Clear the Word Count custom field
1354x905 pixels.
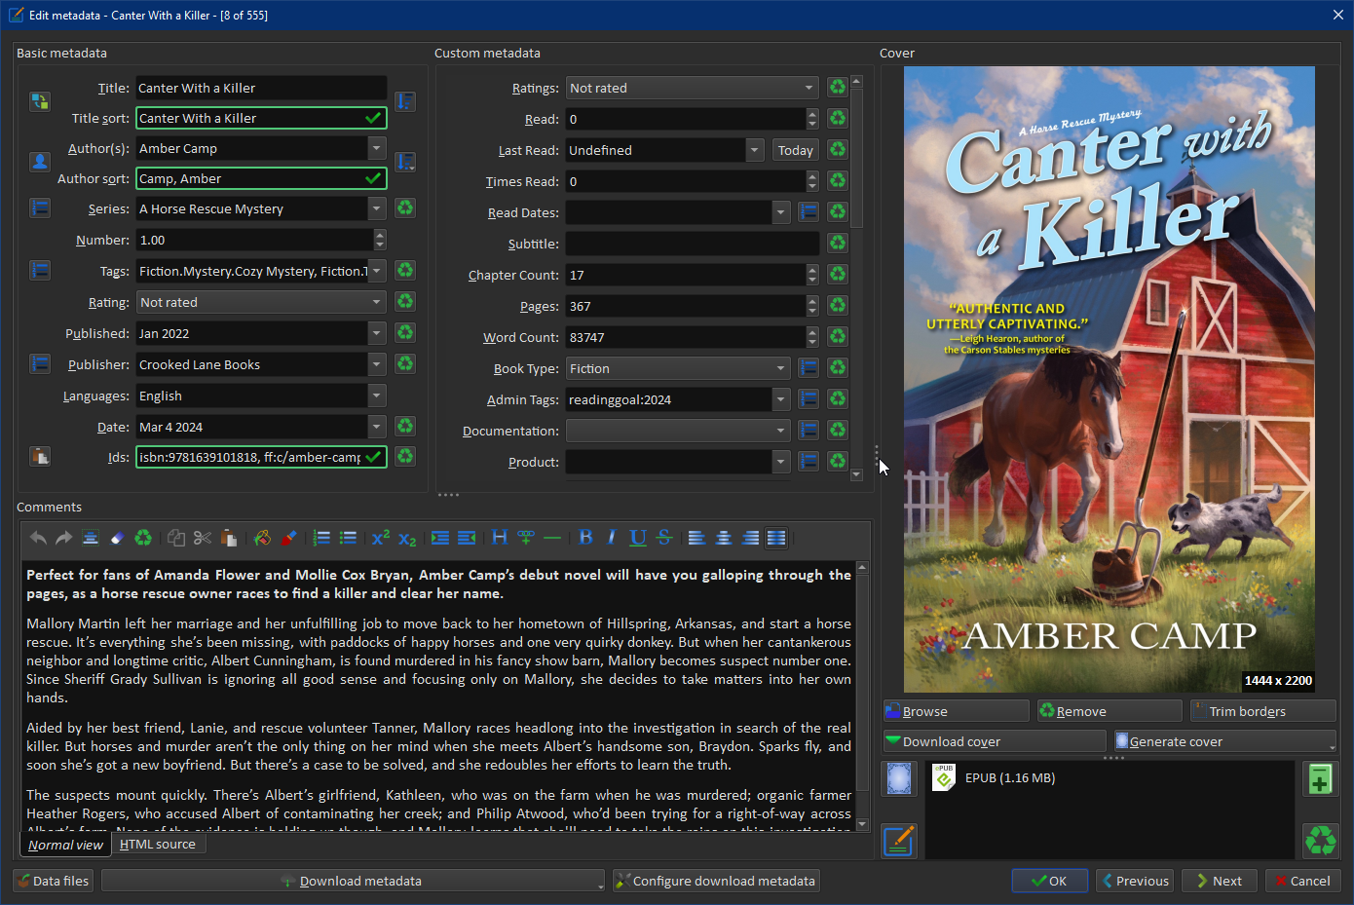pyautogui.click(x=837, y=337)
